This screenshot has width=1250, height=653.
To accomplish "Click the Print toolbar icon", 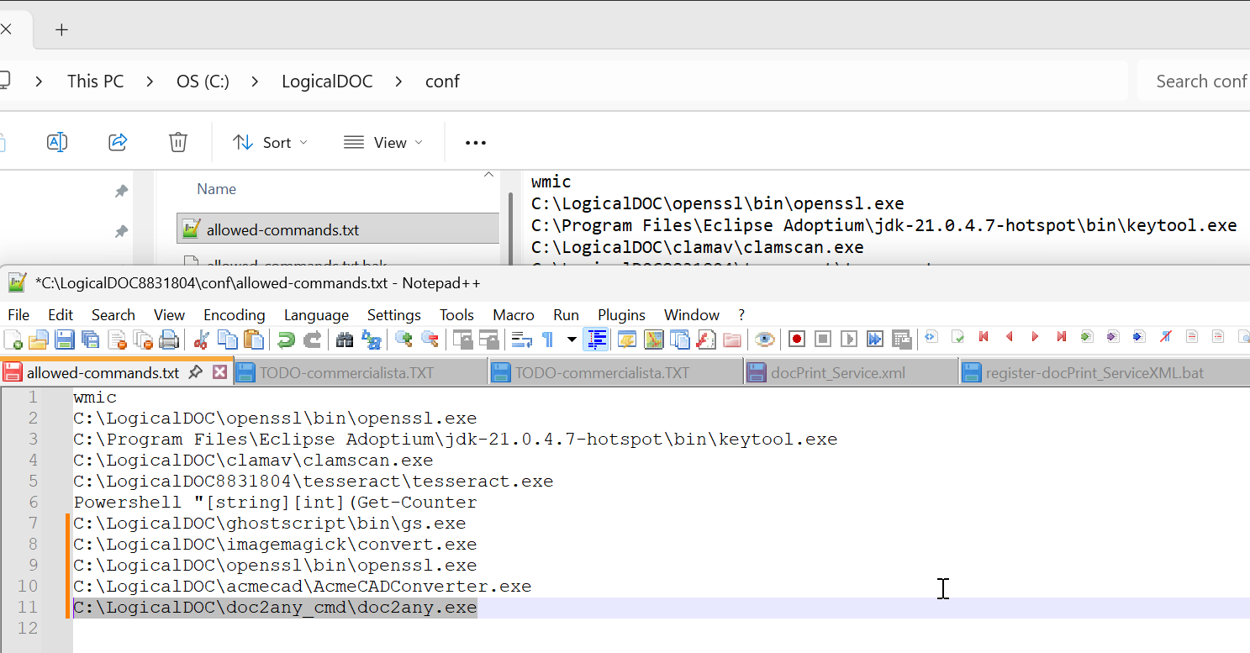I will [169, 340].
